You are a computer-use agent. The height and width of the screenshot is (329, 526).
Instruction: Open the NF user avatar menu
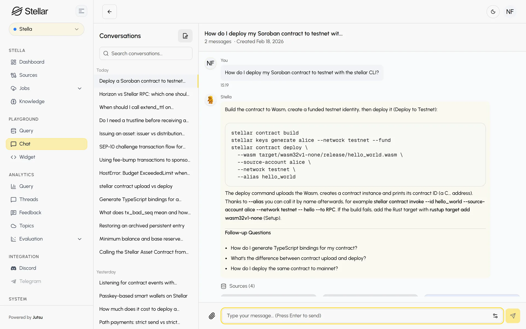pyautogui.click(x=510, y=12)
